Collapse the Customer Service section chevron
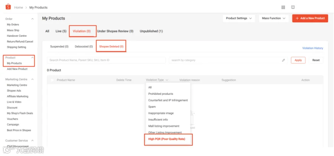Viewport: 334px width, 156px height. 32,141
